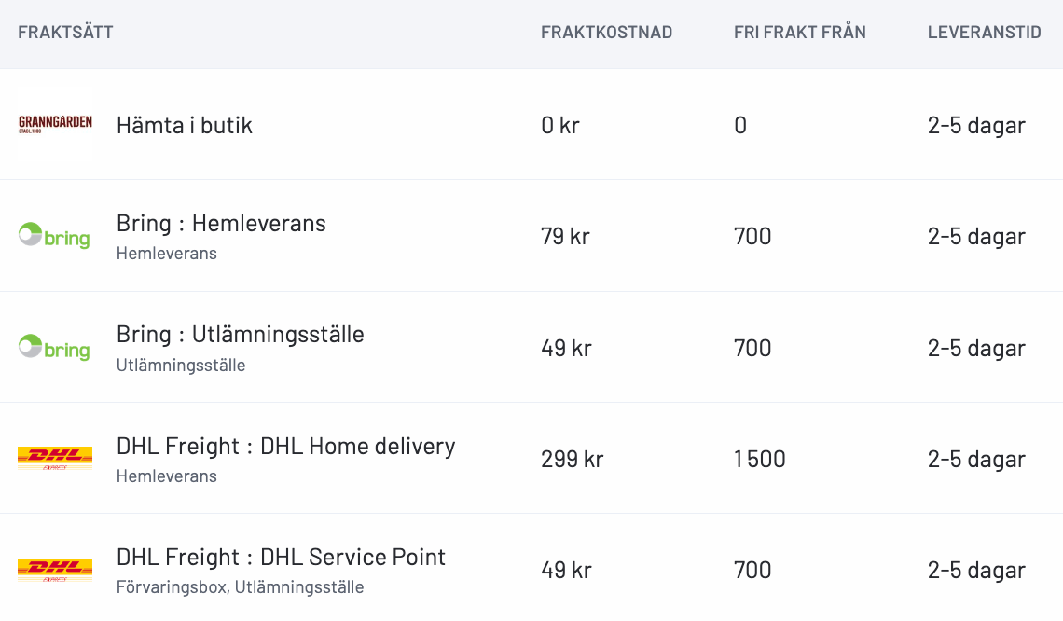Click the DHL logo for Service Point
This screenshot has height=621, width=1063.
click(55, 569)
